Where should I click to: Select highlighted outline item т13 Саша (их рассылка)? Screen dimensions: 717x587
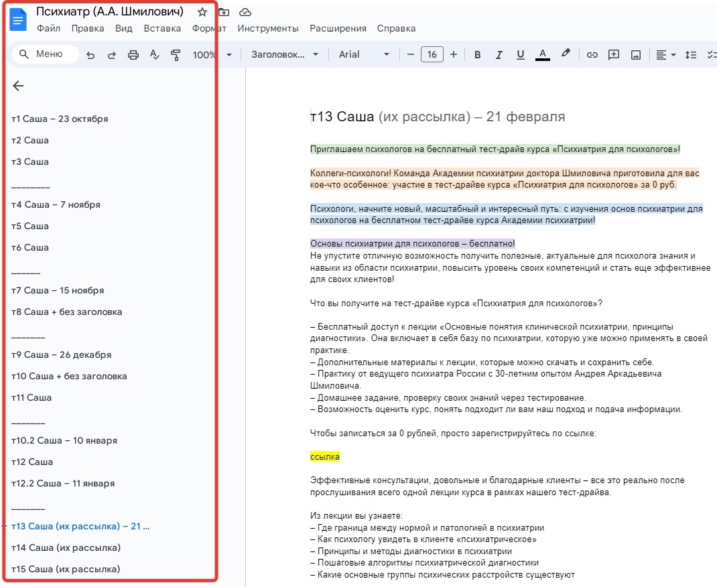(80, 527)
